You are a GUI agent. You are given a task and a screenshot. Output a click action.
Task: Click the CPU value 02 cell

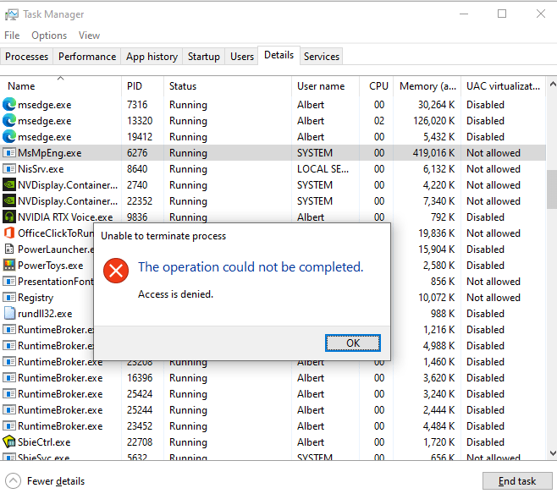[x=379, y=121]
